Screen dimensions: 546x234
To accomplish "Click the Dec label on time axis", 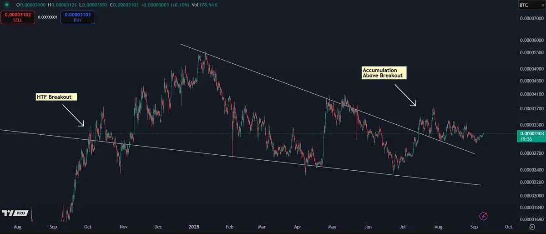I will point(158,226).
